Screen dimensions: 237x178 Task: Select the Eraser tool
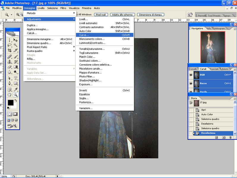tap(10, 67)
